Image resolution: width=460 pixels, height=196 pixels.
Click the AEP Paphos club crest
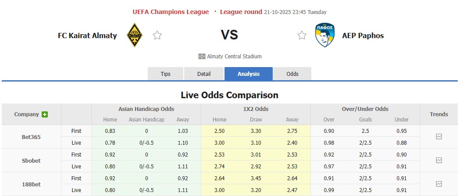[325, 36]
